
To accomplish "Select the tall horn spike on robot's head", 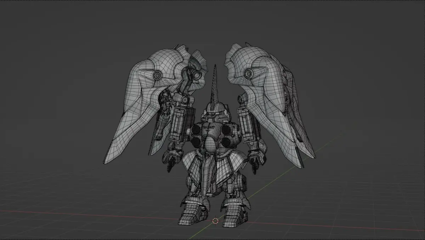I will 214,85.
